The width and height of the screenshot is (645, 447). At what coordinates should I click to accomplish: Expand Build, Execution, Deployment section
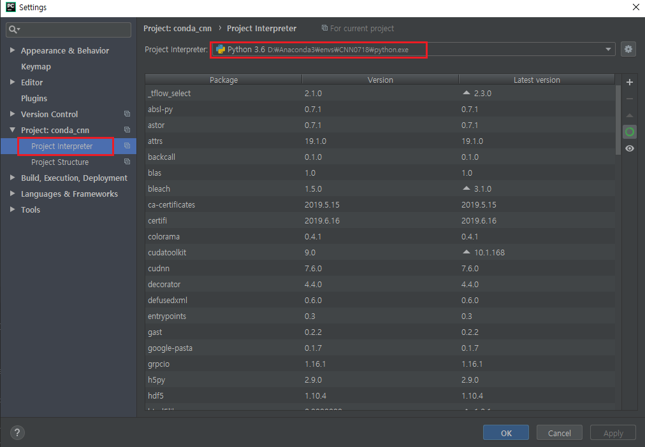pyautogui.click(x=12, y=178)
